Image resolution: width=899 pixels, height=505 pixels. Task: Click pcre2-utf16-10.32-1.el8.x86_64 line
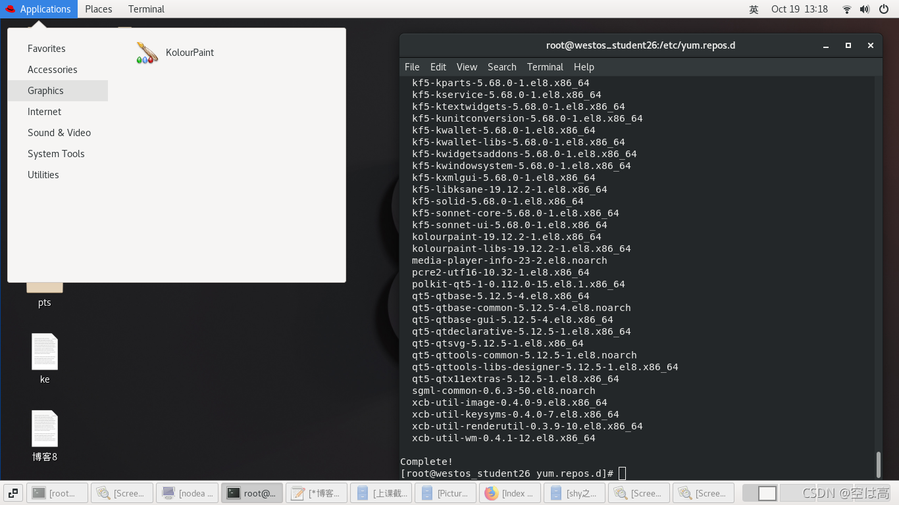(x=500, y=272)
